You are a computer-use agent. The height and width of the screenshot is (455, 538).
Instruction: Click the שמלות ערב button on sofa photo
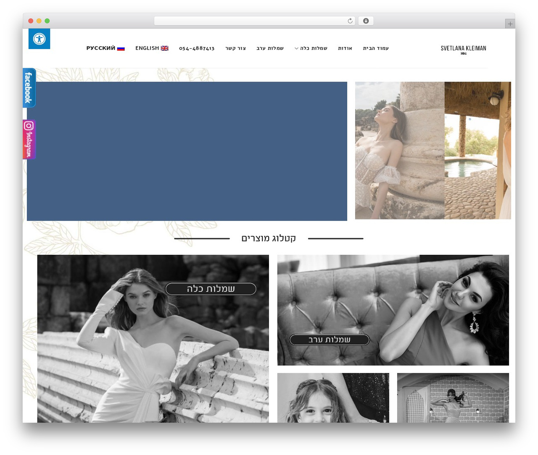[x=330, y=340]
